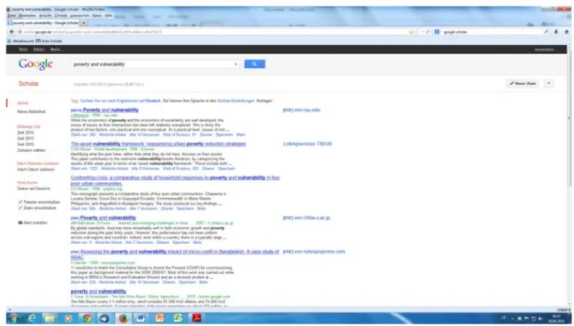Launch Internet Explorer from the taskbar
574x326 pixels.
coord(32,318)
